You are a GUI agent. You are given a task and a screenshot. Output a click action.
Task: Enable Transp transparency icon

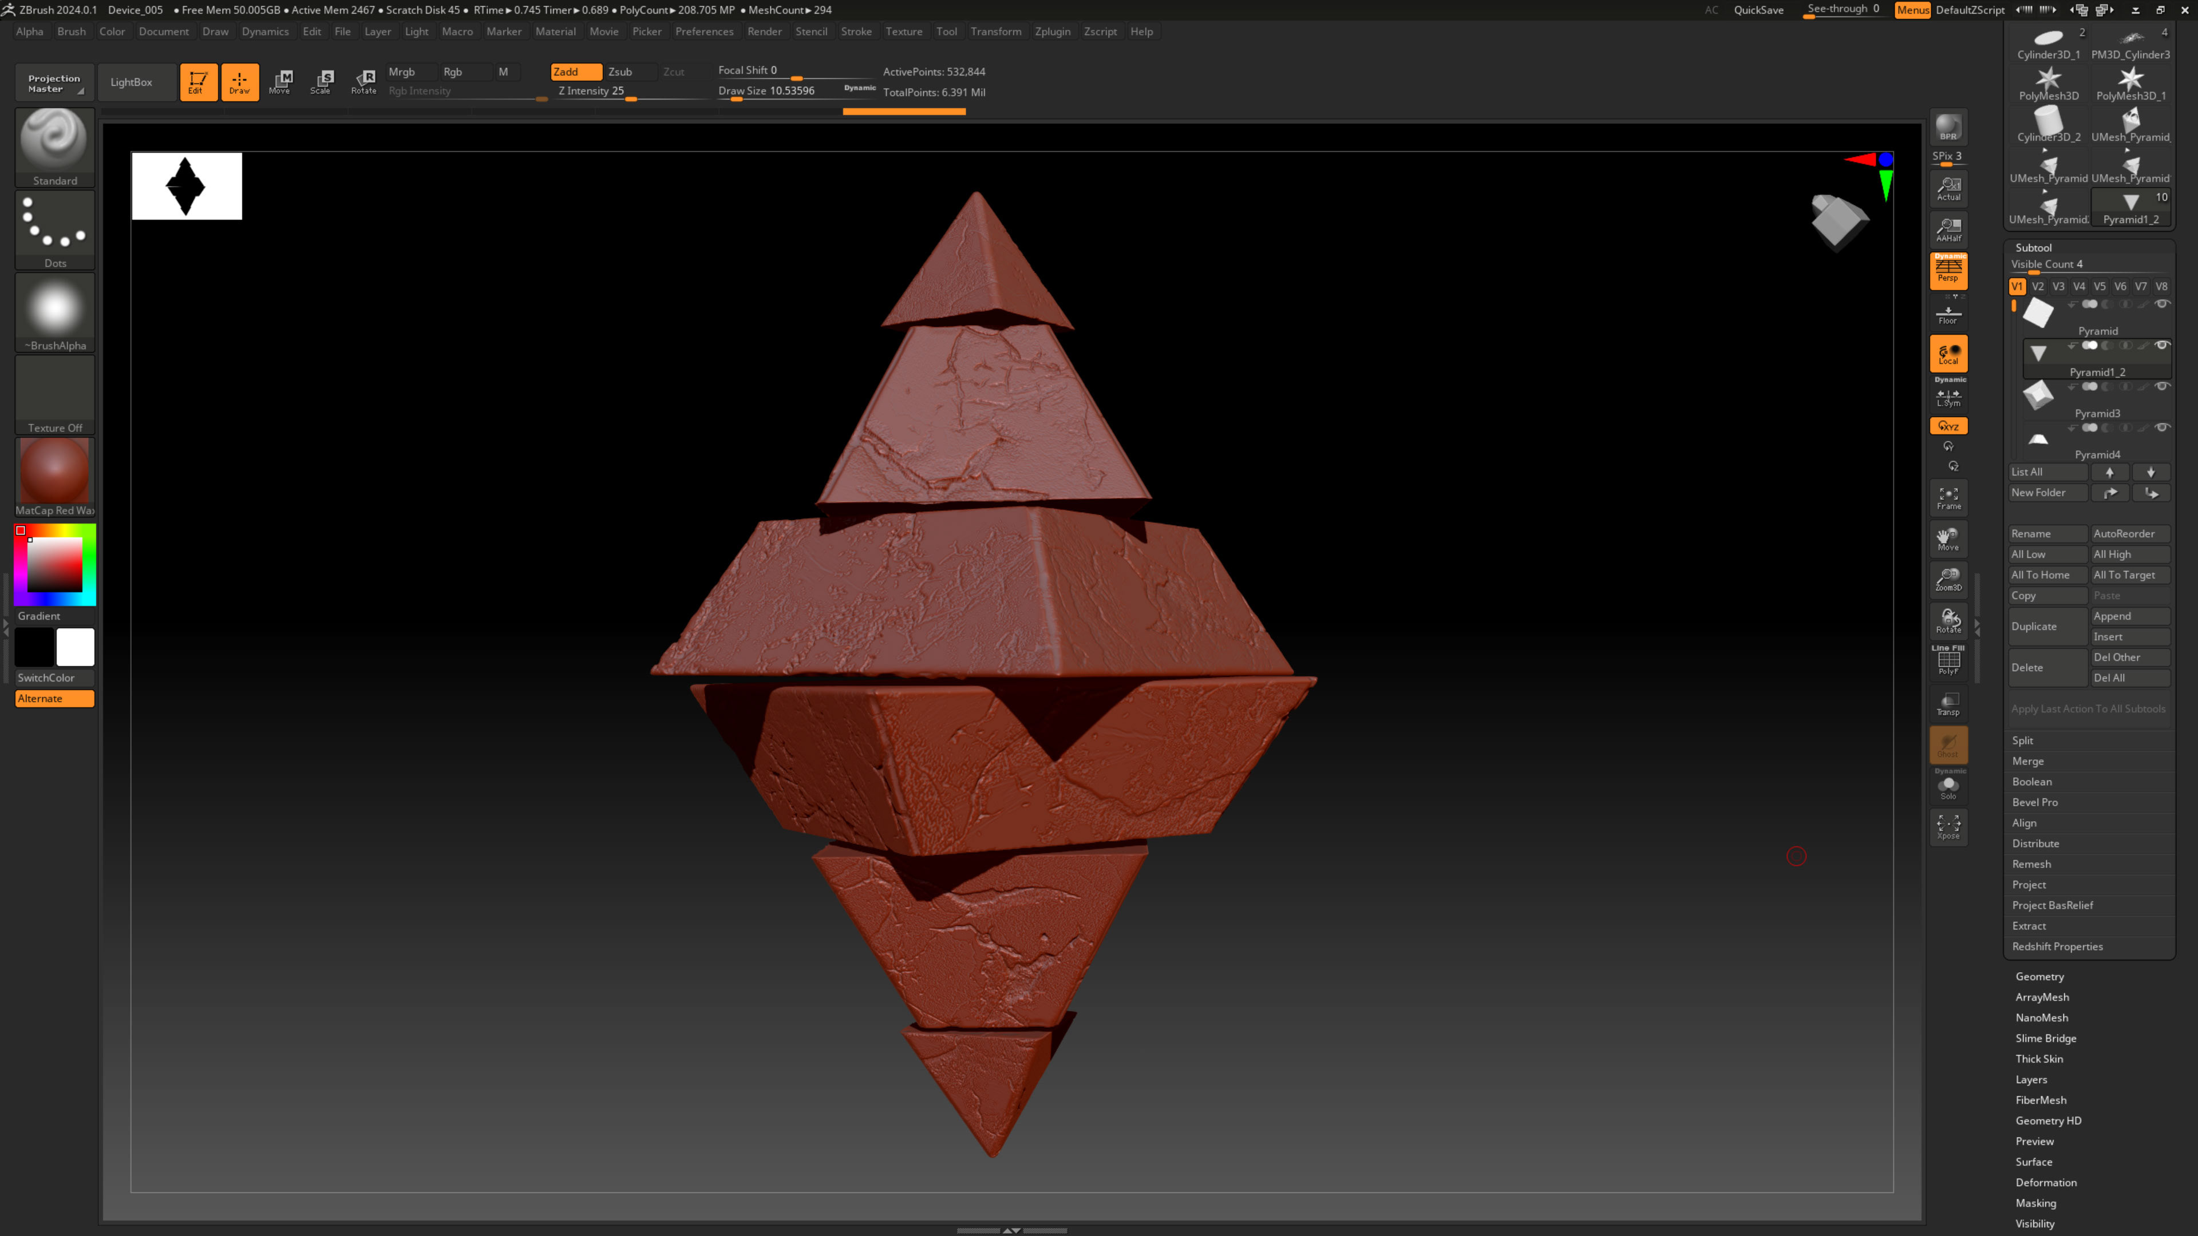(x=1948, y=704)
